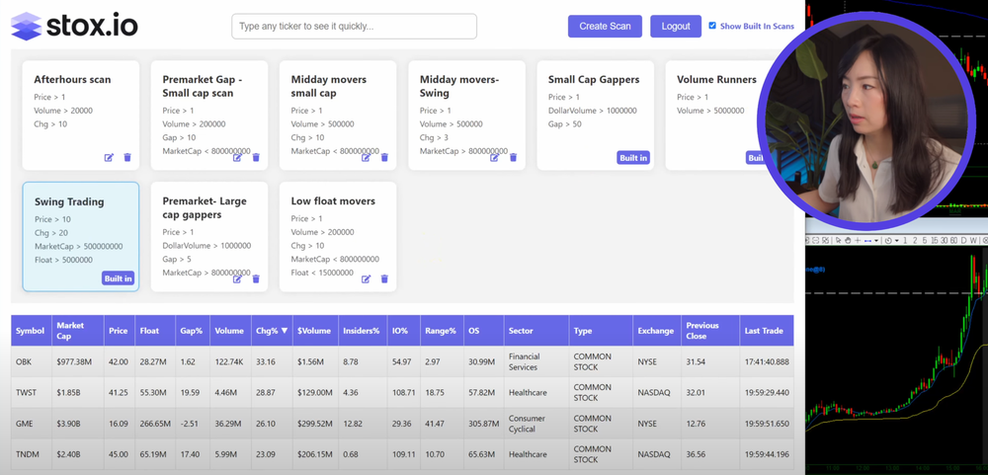
Task: Delete the Midday movers small cap scan
Action: 384,157
